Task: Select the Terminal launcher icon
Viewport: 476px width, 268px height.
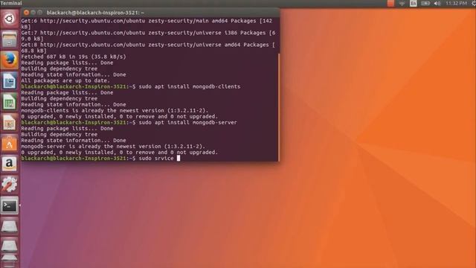Action: coord(10,205)
